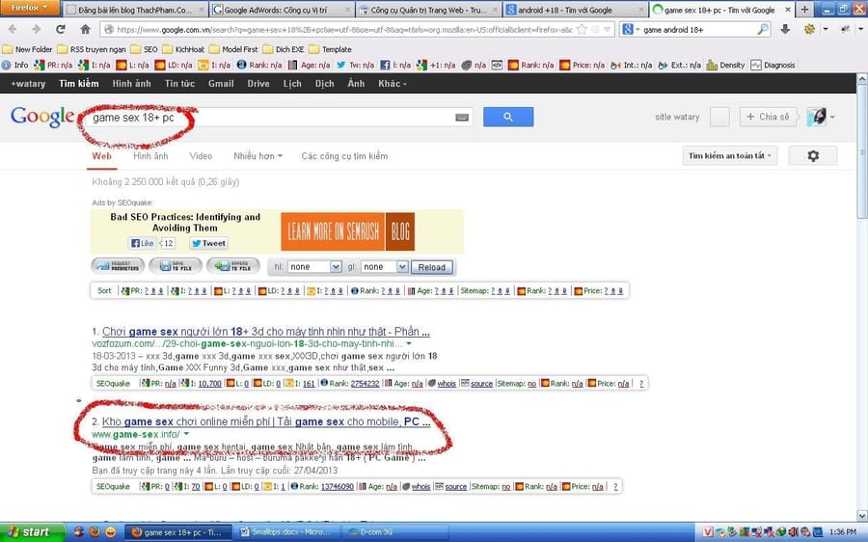This screenshot has height=542, width=868.
Task: Click the Append to File SEOquake button
Action: coord(233,266)
